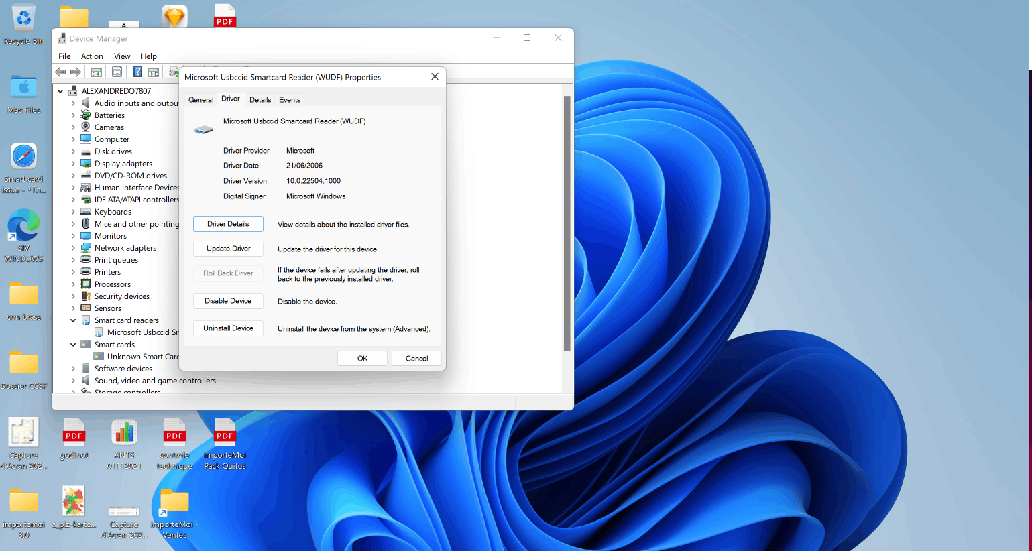Switch to the Details tab
The image size is (1032, 551).
coord(260,99)
